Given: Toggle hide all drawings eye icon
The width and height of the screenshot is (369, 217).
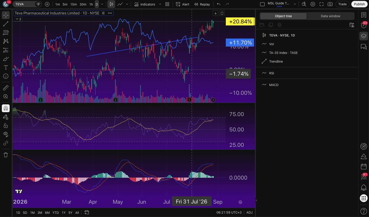Looking at the screenshot, I should [x=6, y=134].
